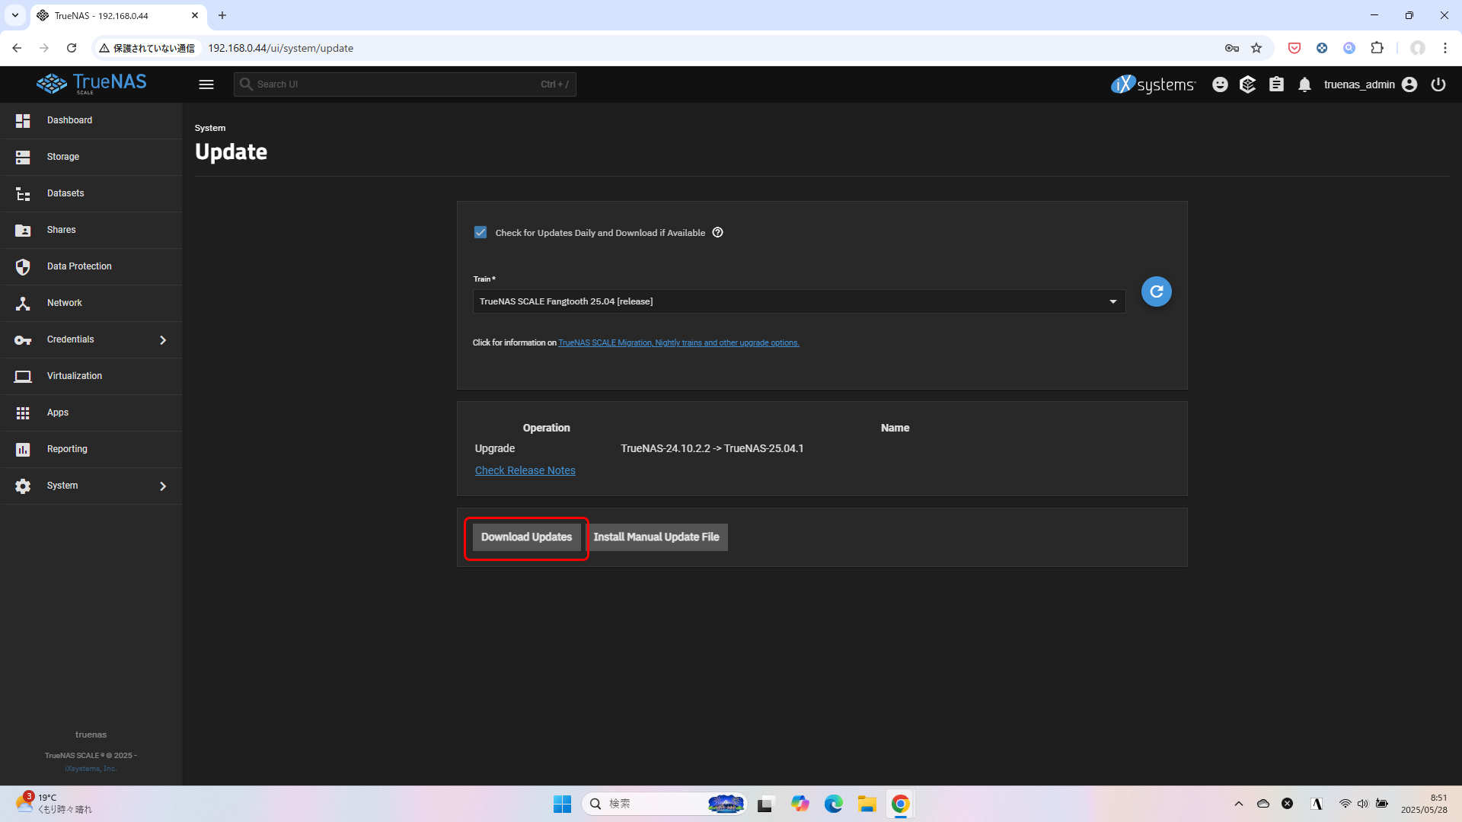Click the blue refresh updates button

(1156, 292)
